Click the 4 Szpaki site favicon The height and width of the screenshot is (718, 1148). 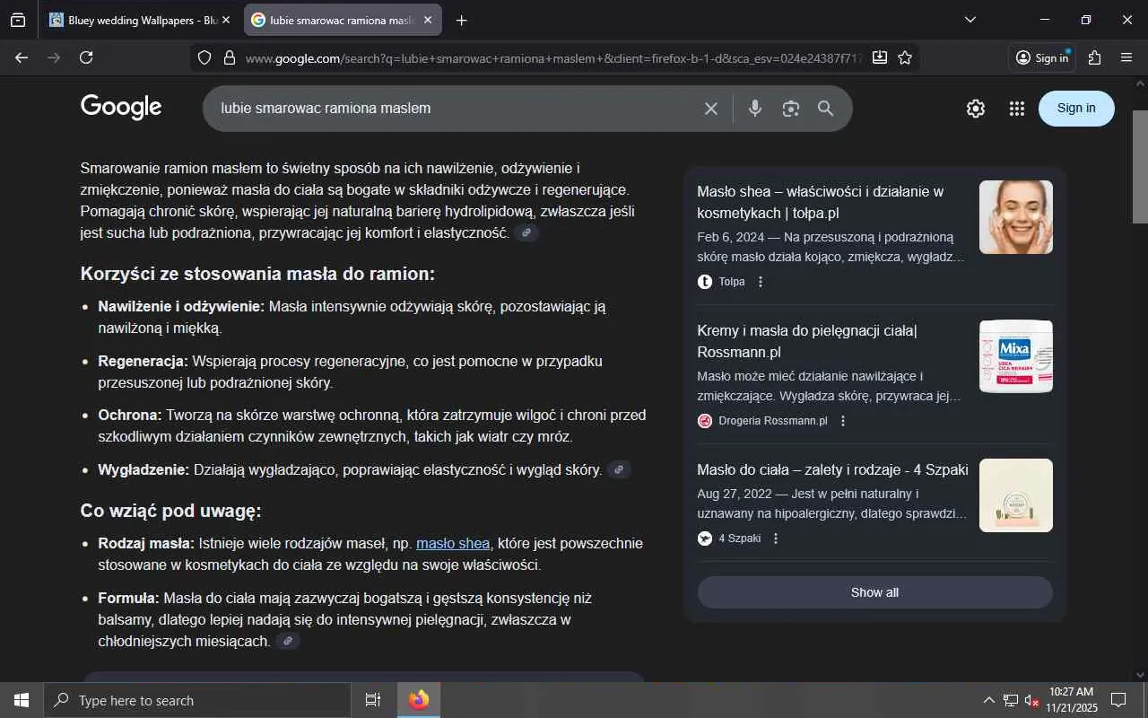(705, 538)
